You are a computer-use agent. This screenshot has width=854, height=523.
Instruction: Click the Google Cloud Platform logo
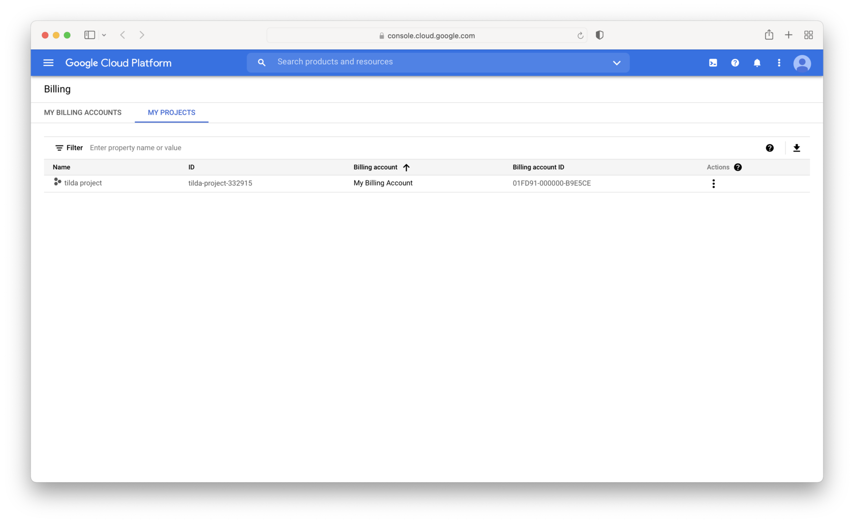coord(118,63)
